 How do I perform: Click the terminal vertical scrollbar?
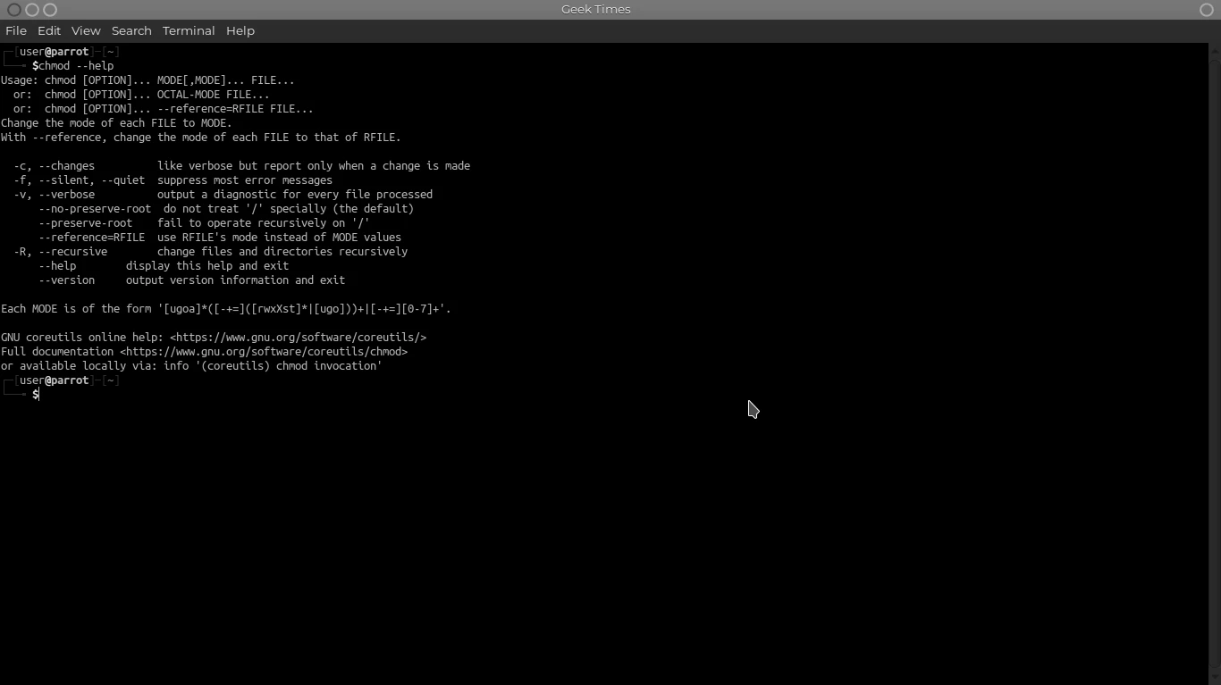pyautogui.click(x=1214, y=363)
